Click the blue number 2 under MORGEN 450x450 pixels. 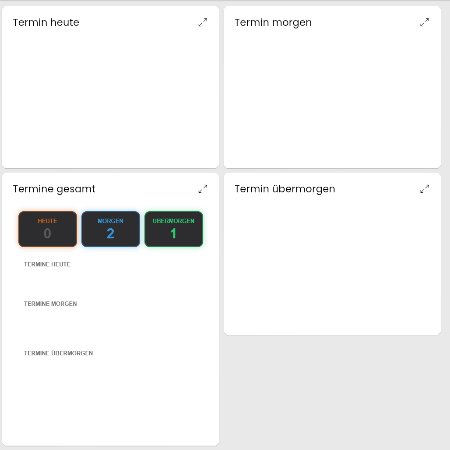click(110, 234)
